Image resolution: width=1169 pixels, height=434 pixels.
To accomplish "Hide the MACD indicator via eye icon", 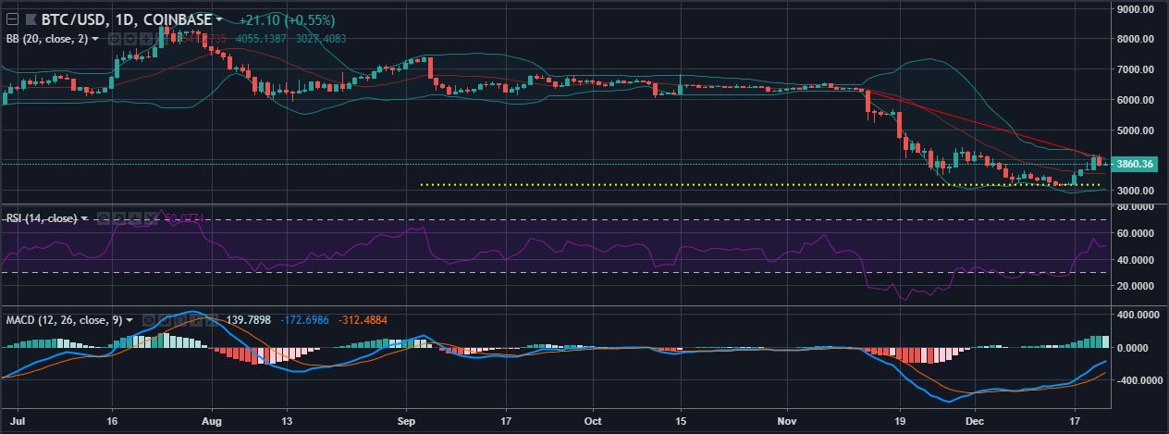I will coord(148,320).
